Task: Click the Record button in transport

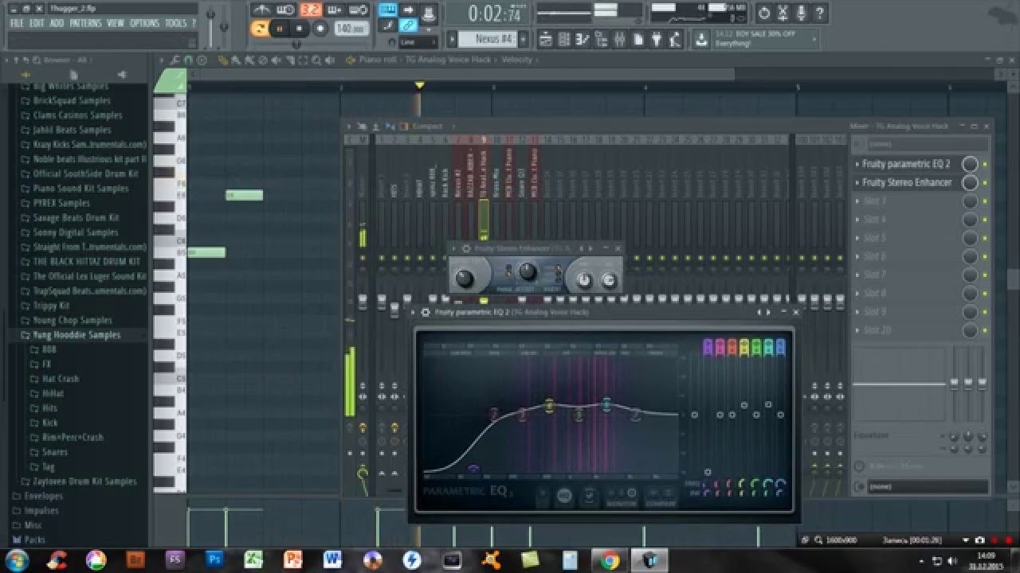Action: pos(320,29)
